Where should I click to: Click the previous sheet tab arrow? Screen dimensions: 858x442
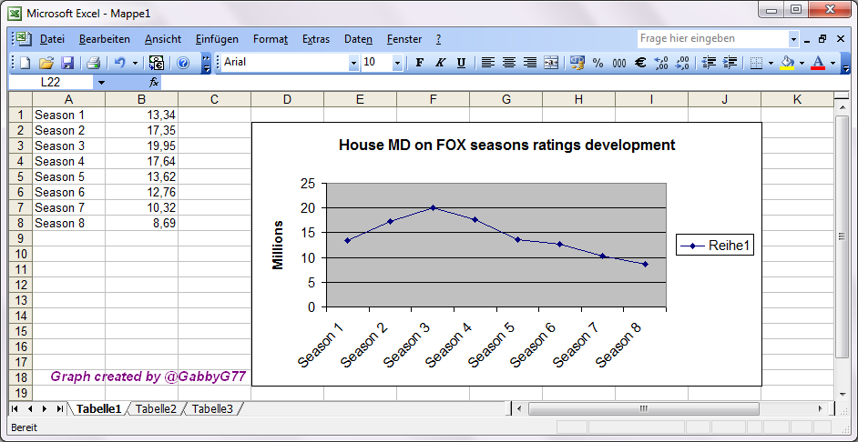[30, 408]
